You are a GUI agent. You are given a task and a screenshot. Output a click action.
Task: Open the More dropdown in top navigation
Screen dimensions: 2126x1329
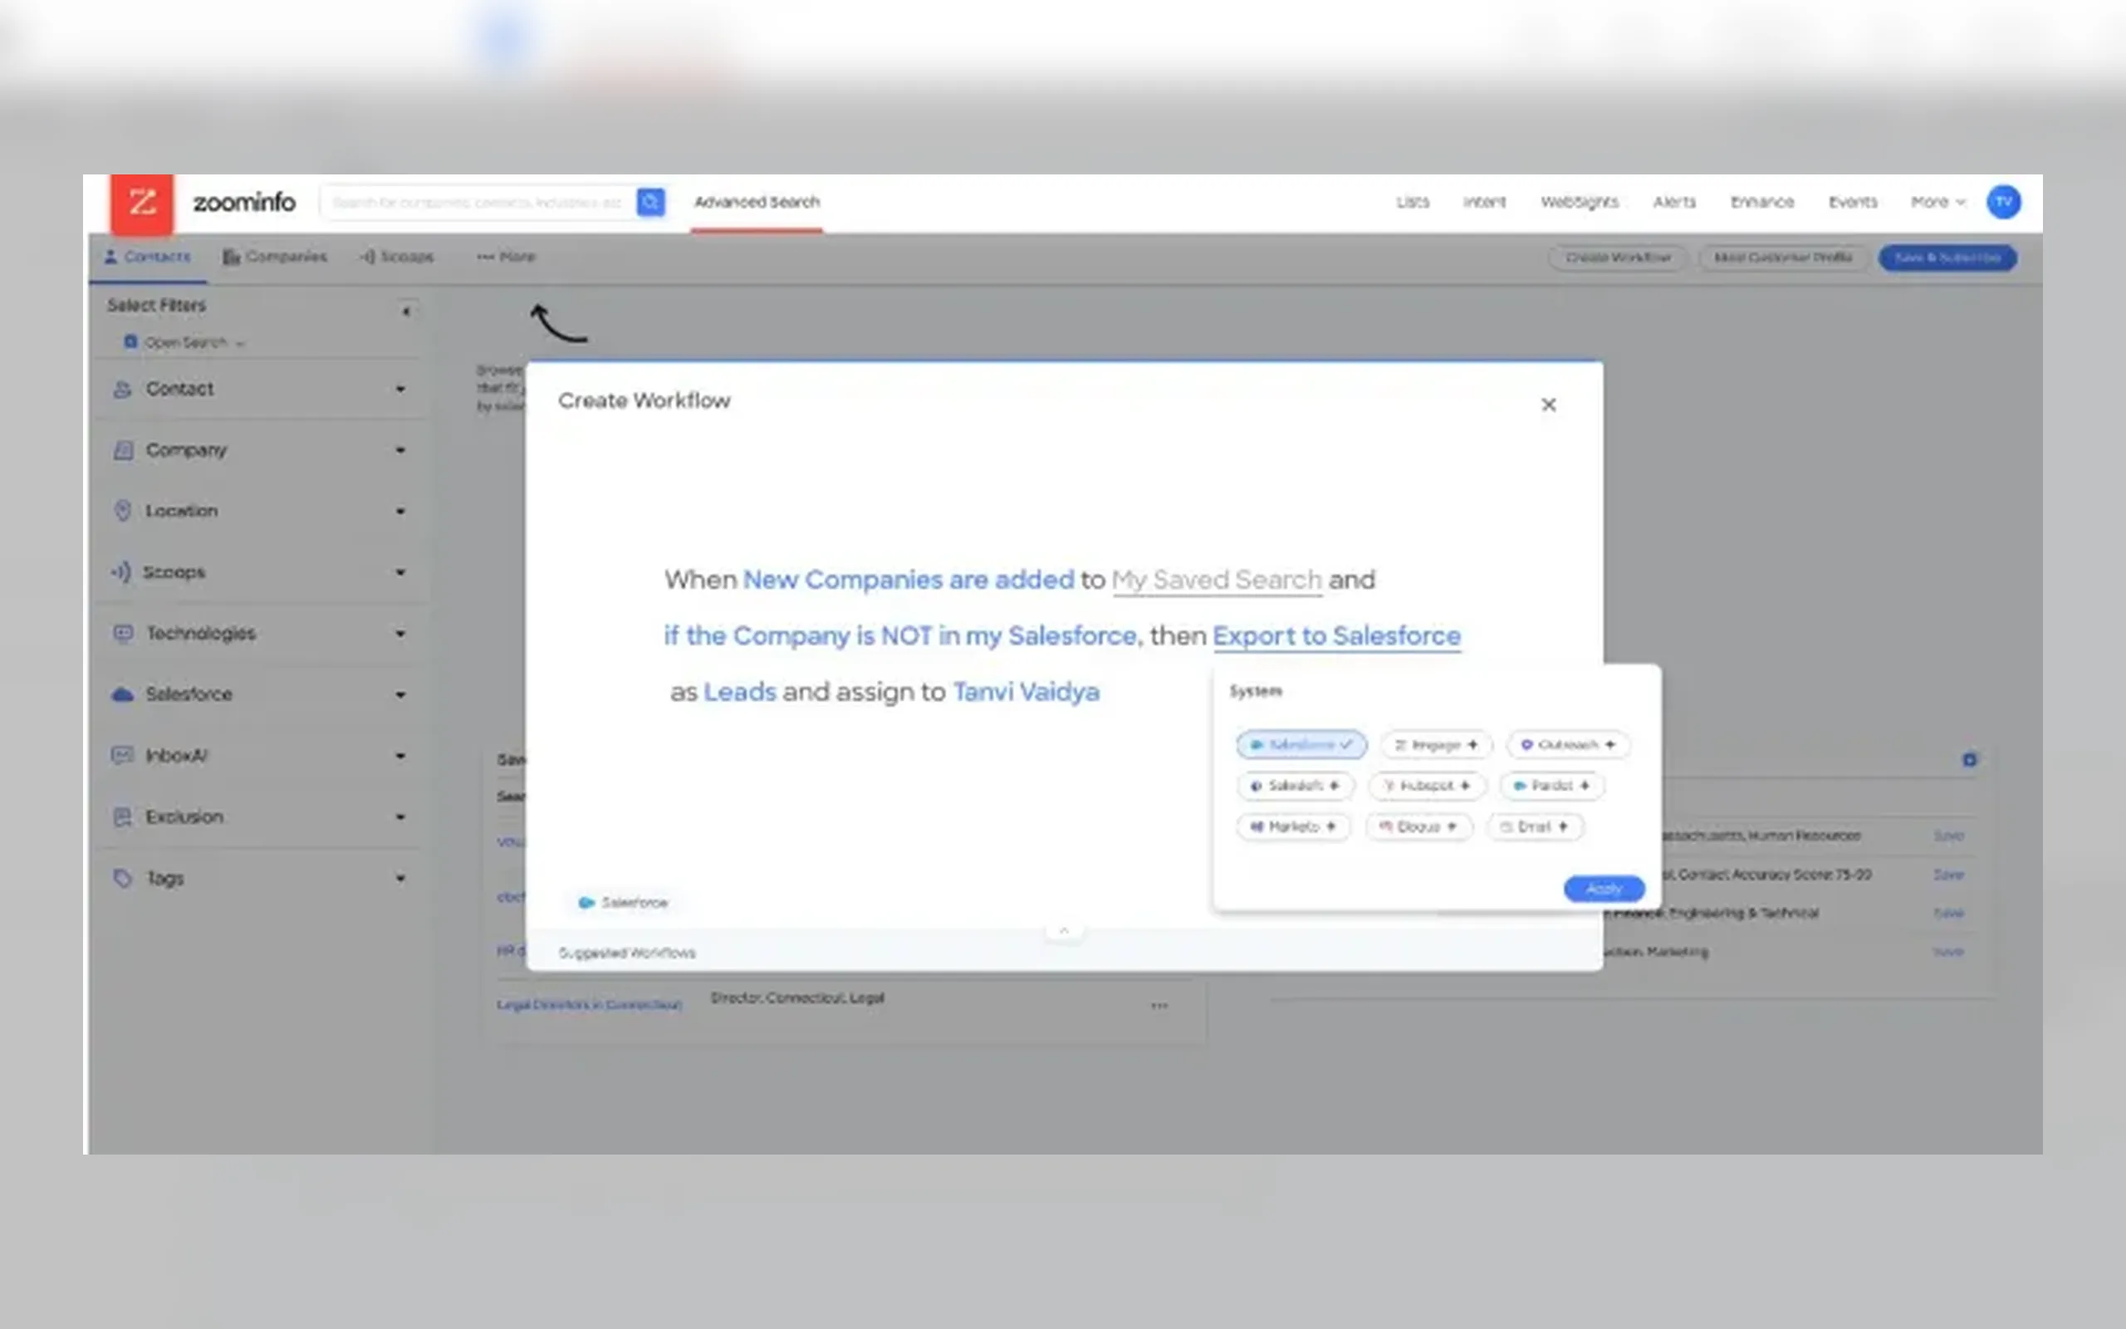pyautogui.click(x=1937, y=202)
